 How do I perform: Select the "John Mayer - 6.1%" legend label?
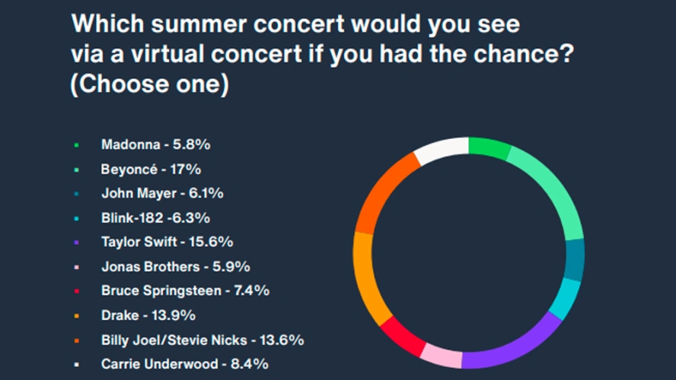pyautogui.click(x=162, y=193)
